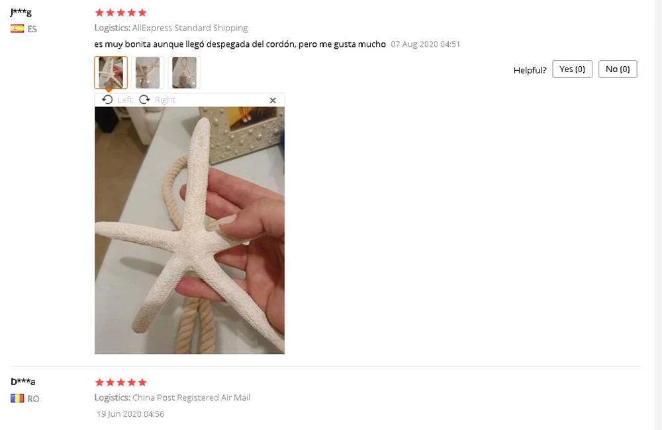Click the Spain flag icon next to ES
The image size is (662, 430).
coord(17,28)
